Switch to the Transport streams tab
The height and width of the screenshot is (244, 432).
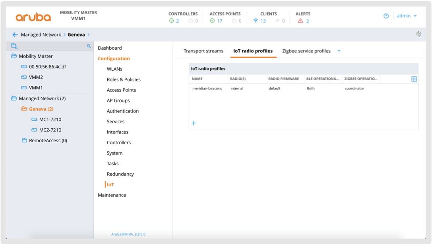[x=203, y=51]
